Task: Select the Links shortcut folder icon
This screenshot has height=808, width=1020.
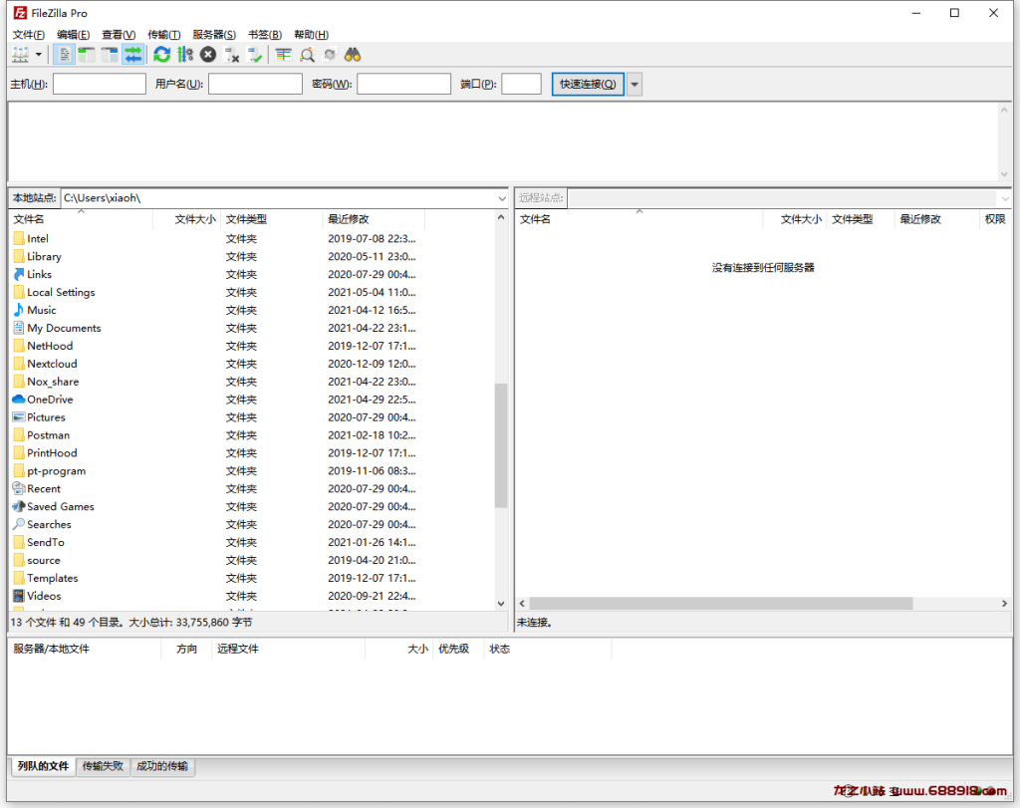Action: click(x=19, y=275)
